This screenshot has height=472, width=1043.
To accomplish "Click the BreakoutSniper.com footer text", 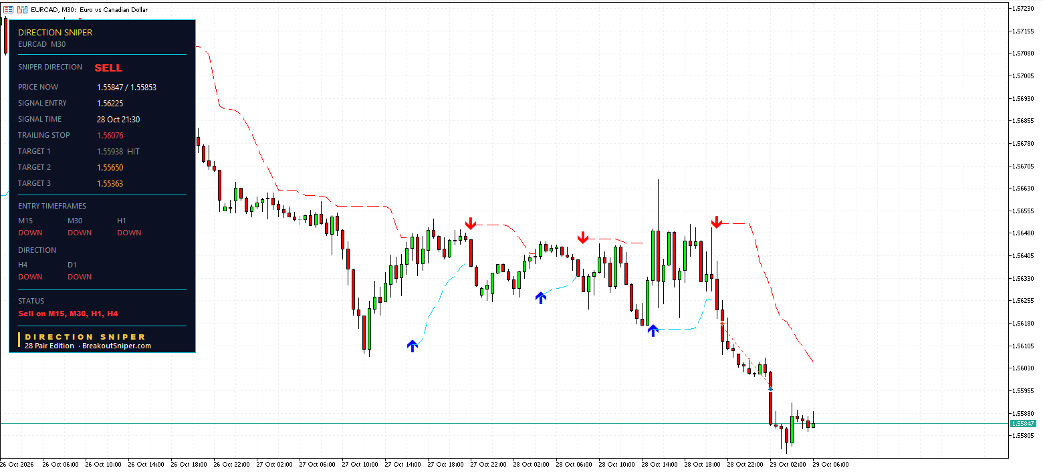I will [117, 346].
